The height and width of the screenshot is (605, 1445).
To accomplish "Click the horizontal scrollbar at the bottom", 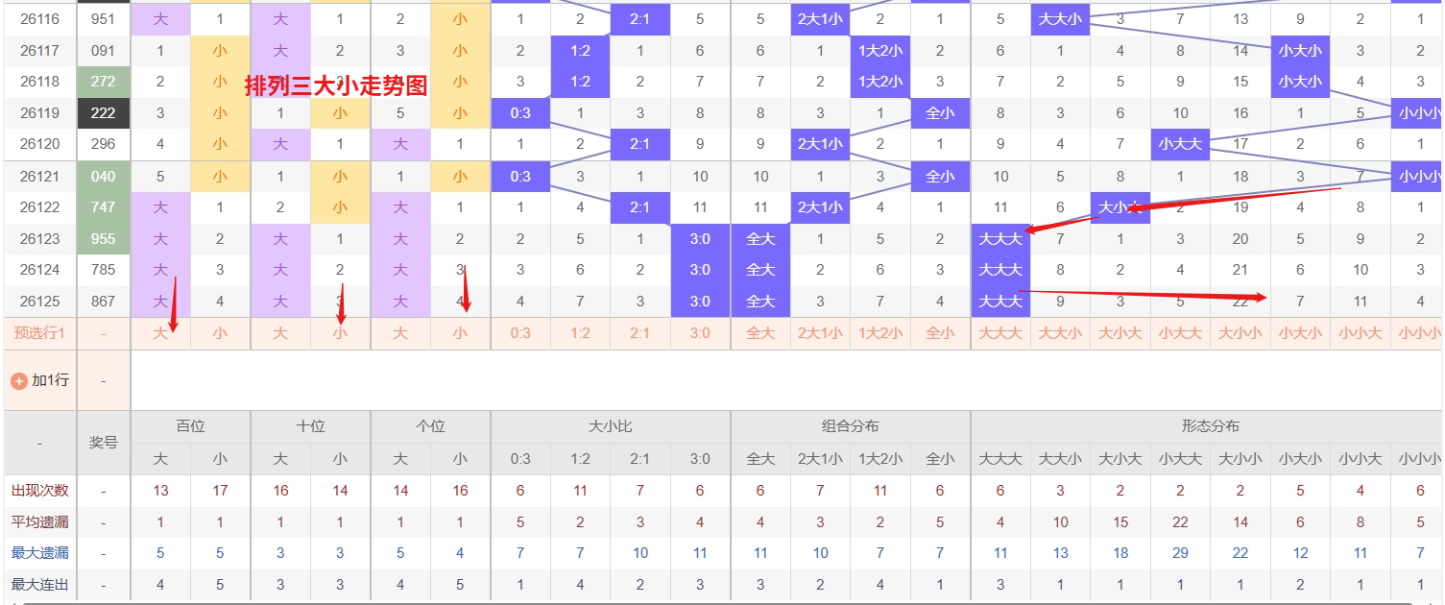I will point(722,602).
